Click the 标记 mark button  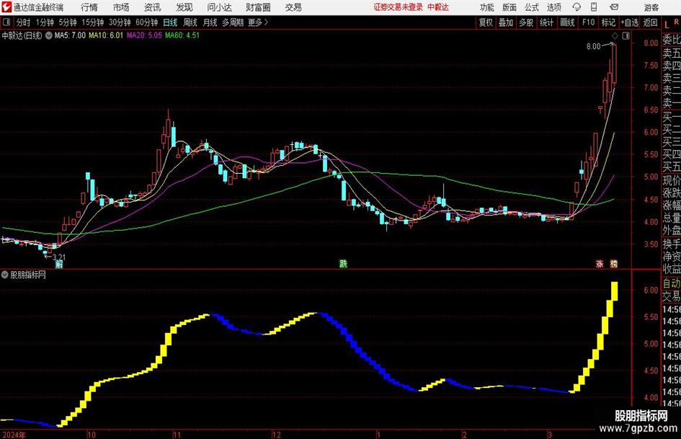(608, 22)
